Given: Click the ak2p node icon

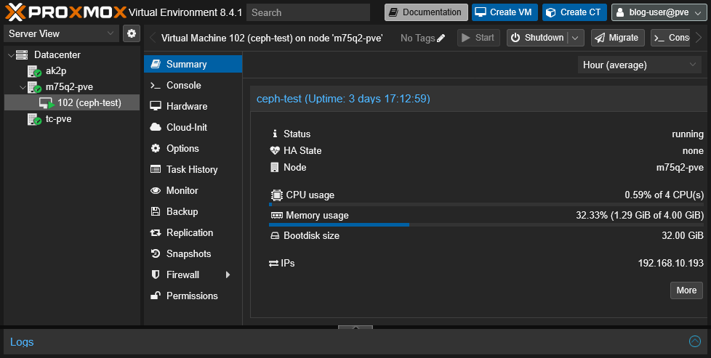Looking at the screenshot, I should click(x=34, y=71).
